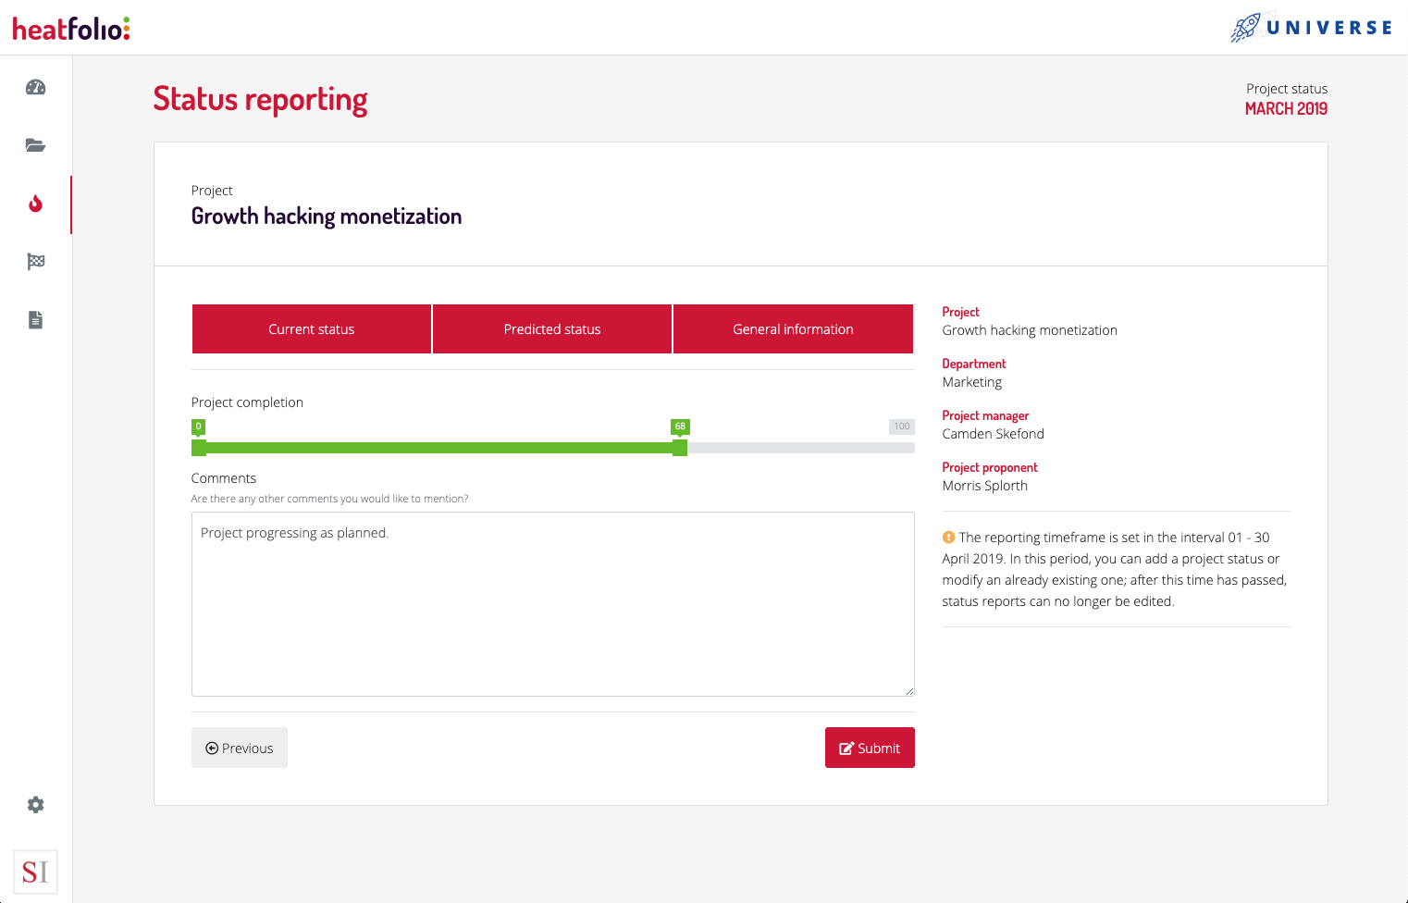Click the project completion slider handle at 68
The width and height of the screenshot is (1408, 903).
pyautogui.click(x=680, y=448)
